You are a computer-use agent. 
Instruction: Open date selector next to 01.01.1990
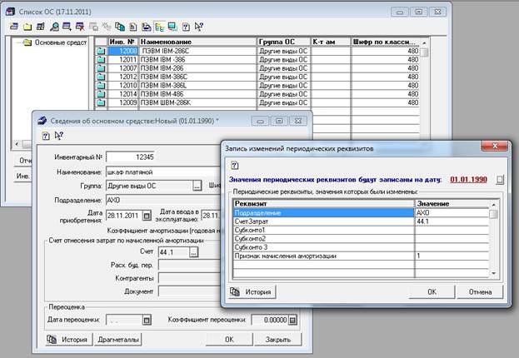[x=499, y=179]
